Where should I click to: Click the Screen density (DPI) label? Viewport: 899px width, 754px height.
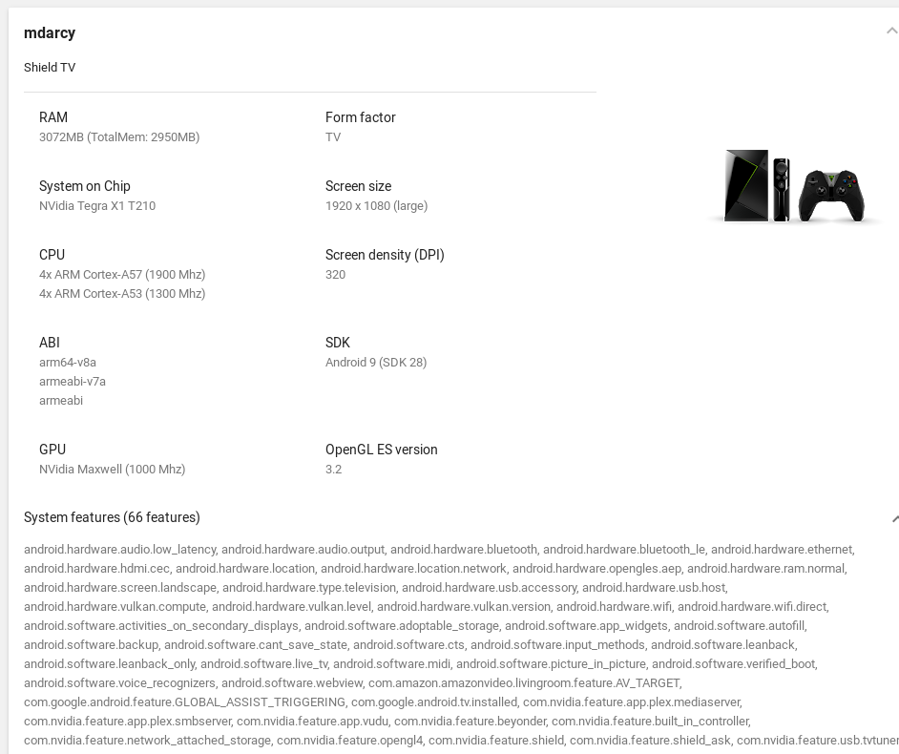(385, 255)
